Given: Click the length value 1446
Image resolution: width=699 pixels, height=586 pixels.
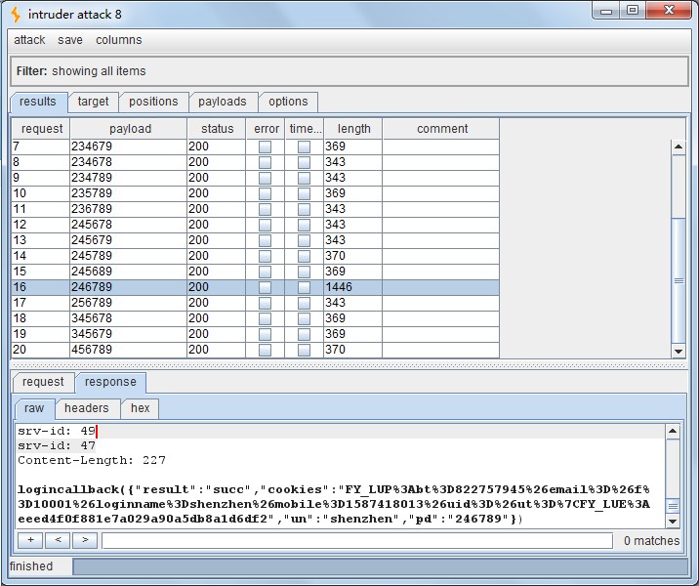Looking at the screenshot, I should click(x=339, y=287).
